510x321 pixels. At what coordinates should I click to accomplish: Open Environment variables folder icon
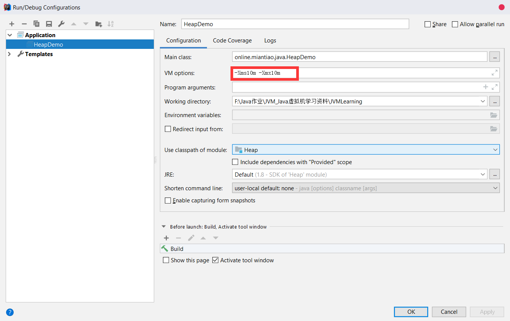coord(494,115)
